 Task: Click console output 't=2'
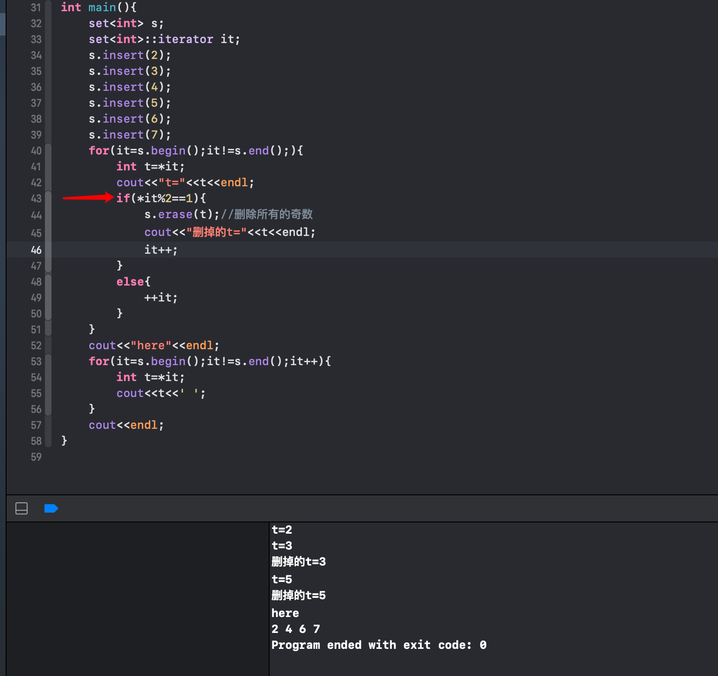pyautogui.click(x=282, y=530)
